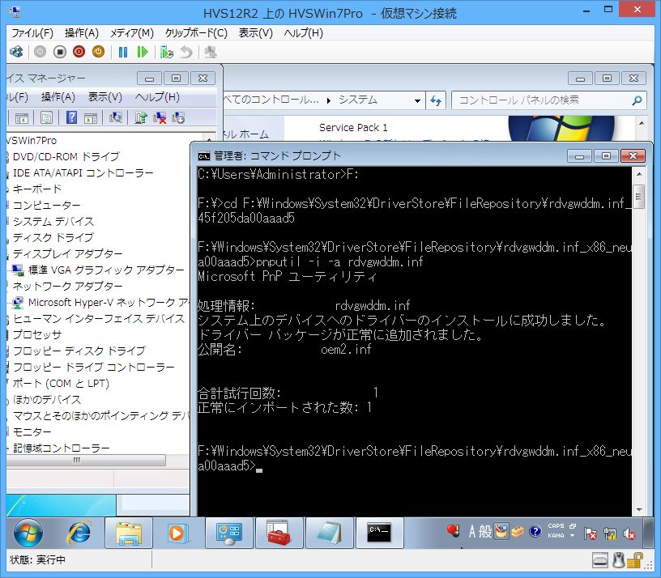Open the クリップボード(C) menu

[x=196, y=33]
